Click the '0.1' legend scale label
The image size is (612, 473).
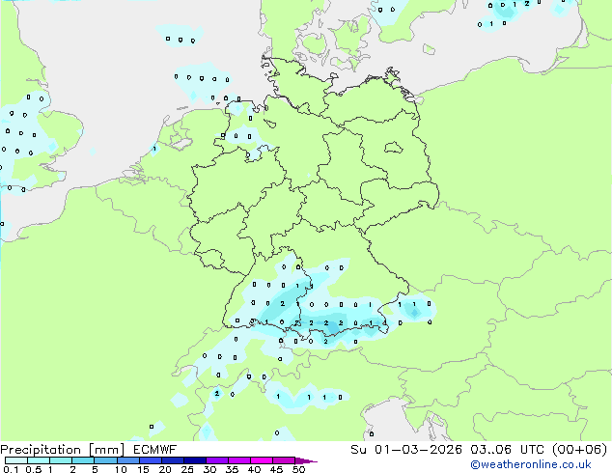pyautogui.click(x=11, y=469)
